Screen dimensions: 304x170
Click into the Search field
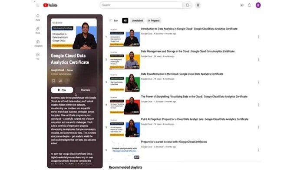[x=142, y=5]
